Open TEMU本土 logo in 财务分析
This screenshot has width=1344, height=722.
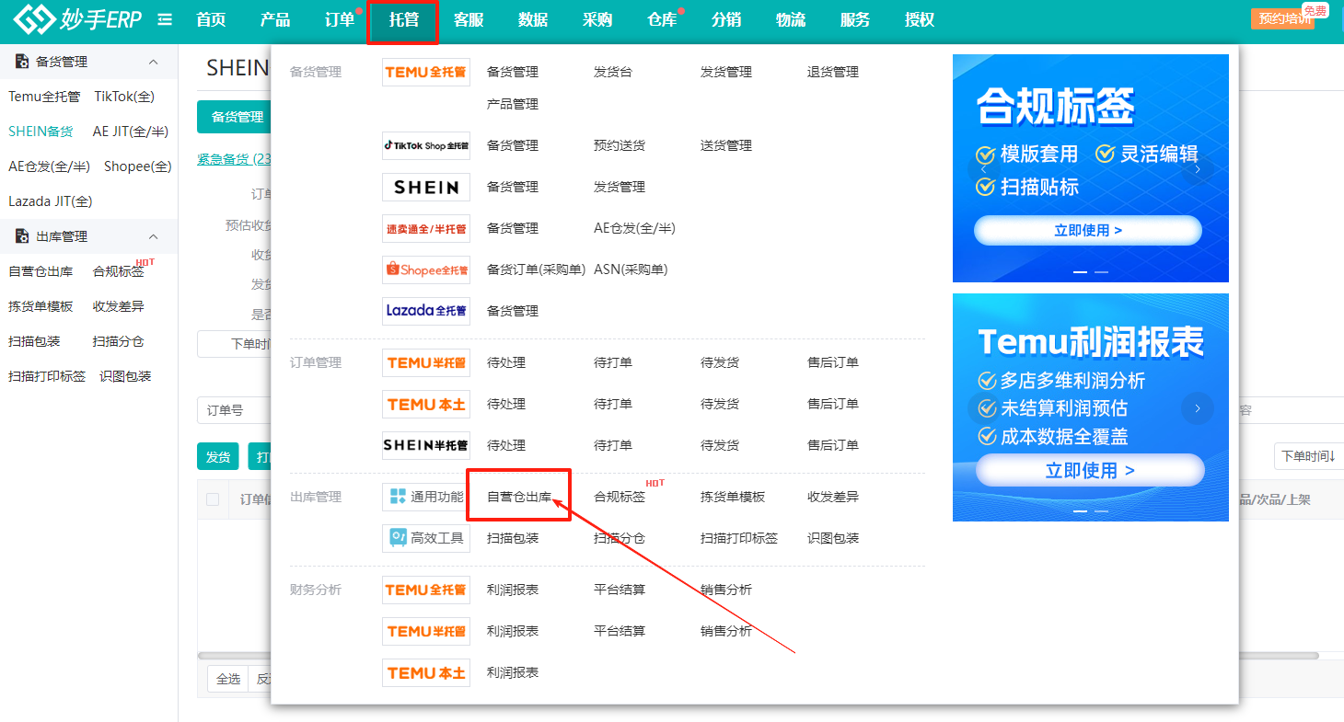(x=426, y=672)
